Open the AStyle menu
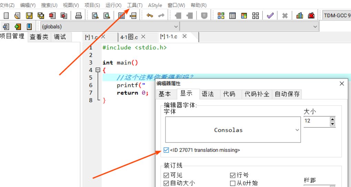This screenshot has width=351, height=187. tap(155, 5)
